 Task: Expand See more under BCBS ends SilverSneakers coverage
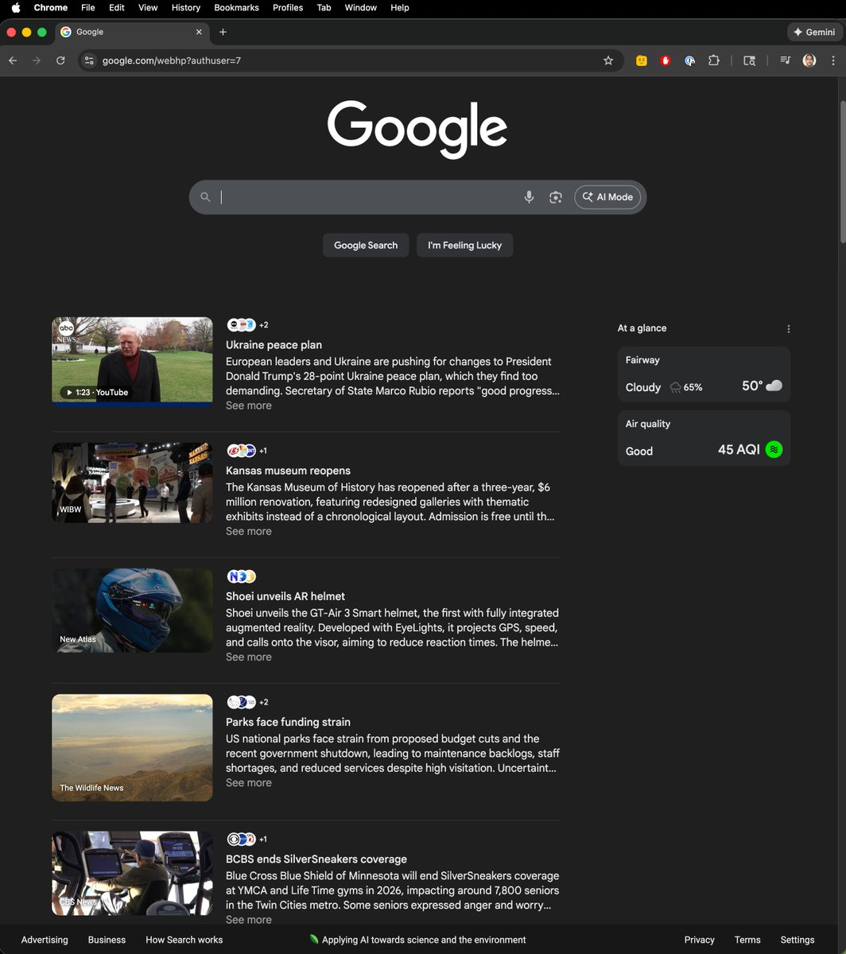[x=249, y=920]
